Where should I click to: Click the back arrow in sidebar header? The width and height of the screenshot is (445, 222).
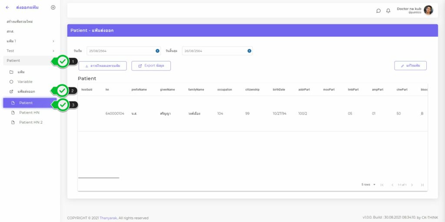(x=7, y=7)
